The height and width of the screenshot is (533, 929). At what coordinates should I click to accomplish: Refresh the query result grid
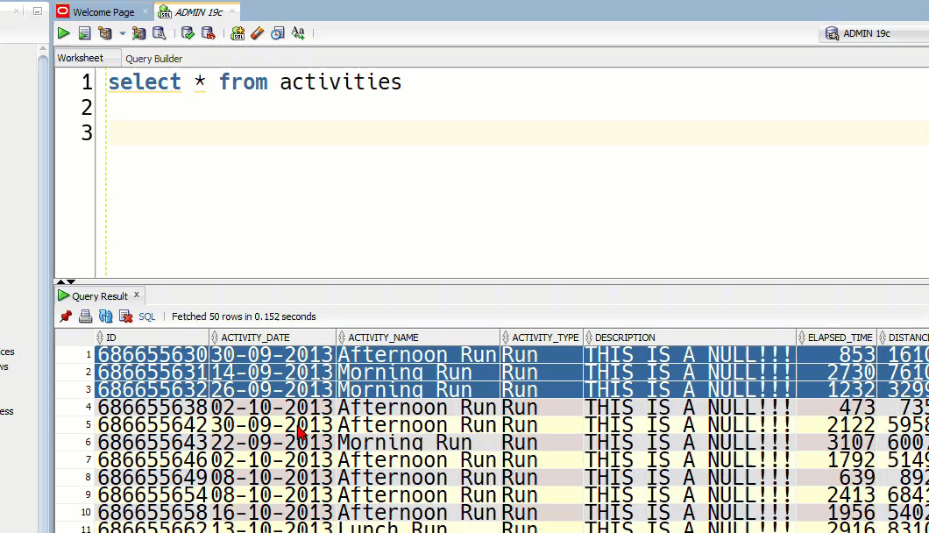[x=105, y=316]
